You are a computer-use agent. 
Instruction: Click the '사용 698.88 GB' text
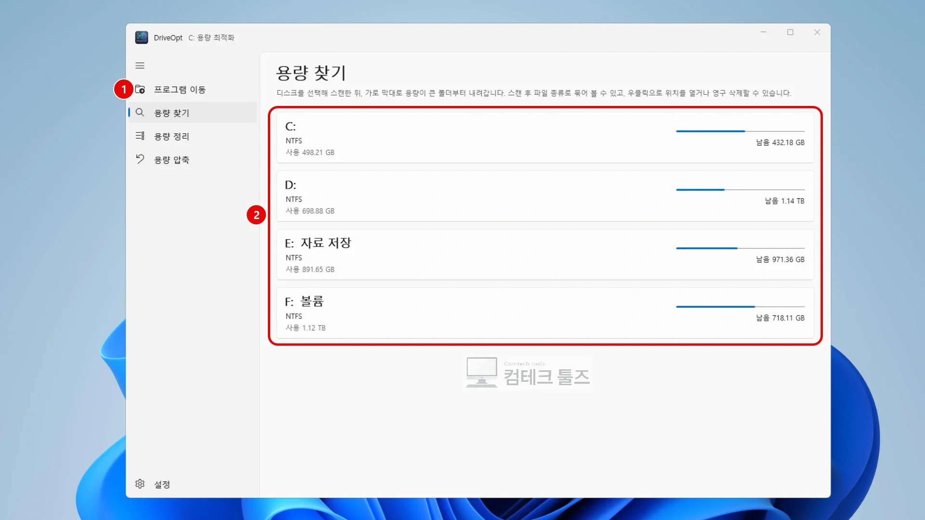click(310, 211)
